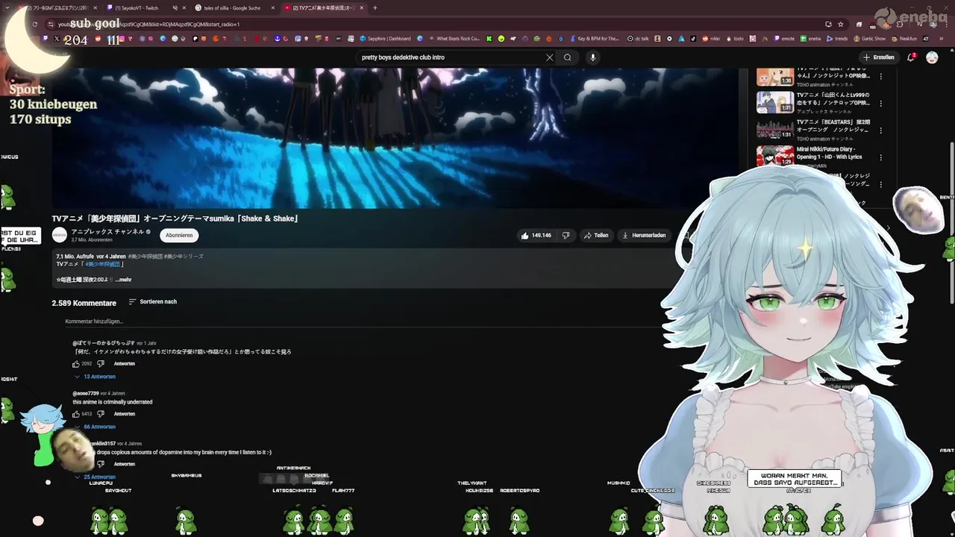
Task: Open Key & BPM for The bookmark
Action: pos(595,39)
